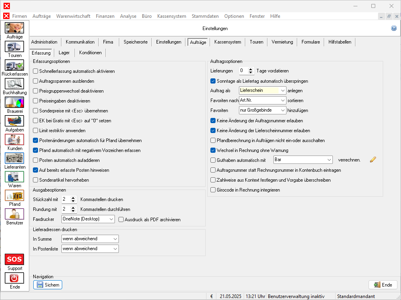
Task: Open the Touren truck icon in sidebar
Action: 15,47
